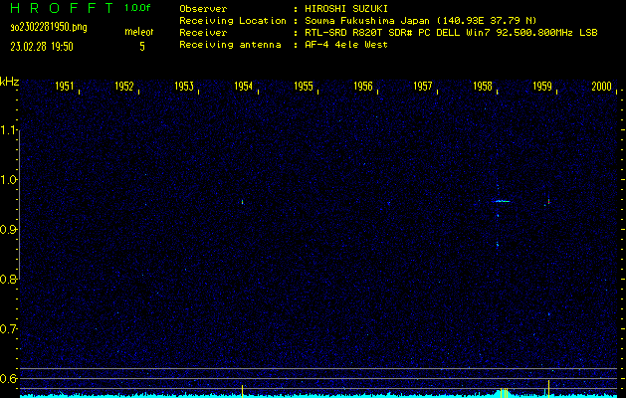Click the red-green echo spot near 1959
This screenshot has height=398, width=626.
point(549,201)
